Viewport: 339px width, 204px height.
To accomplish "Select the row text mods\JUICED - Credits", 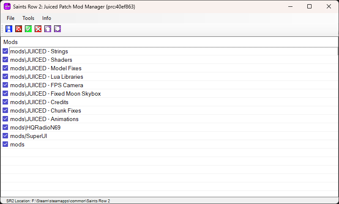I will click(x=39, y=102).
